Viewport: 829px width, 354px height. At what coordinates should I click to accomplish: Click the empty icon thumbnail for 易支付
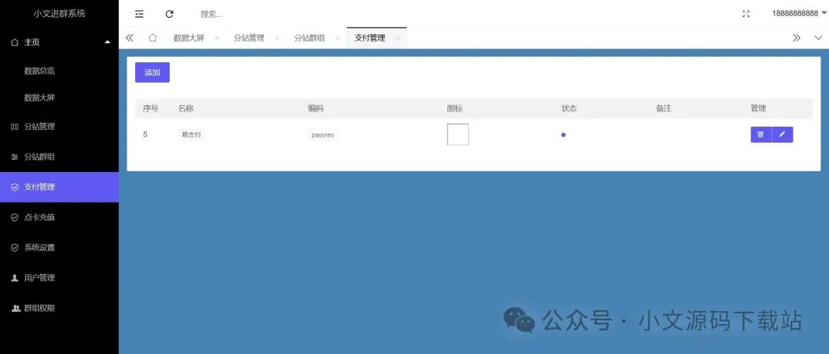click(457, 134)
